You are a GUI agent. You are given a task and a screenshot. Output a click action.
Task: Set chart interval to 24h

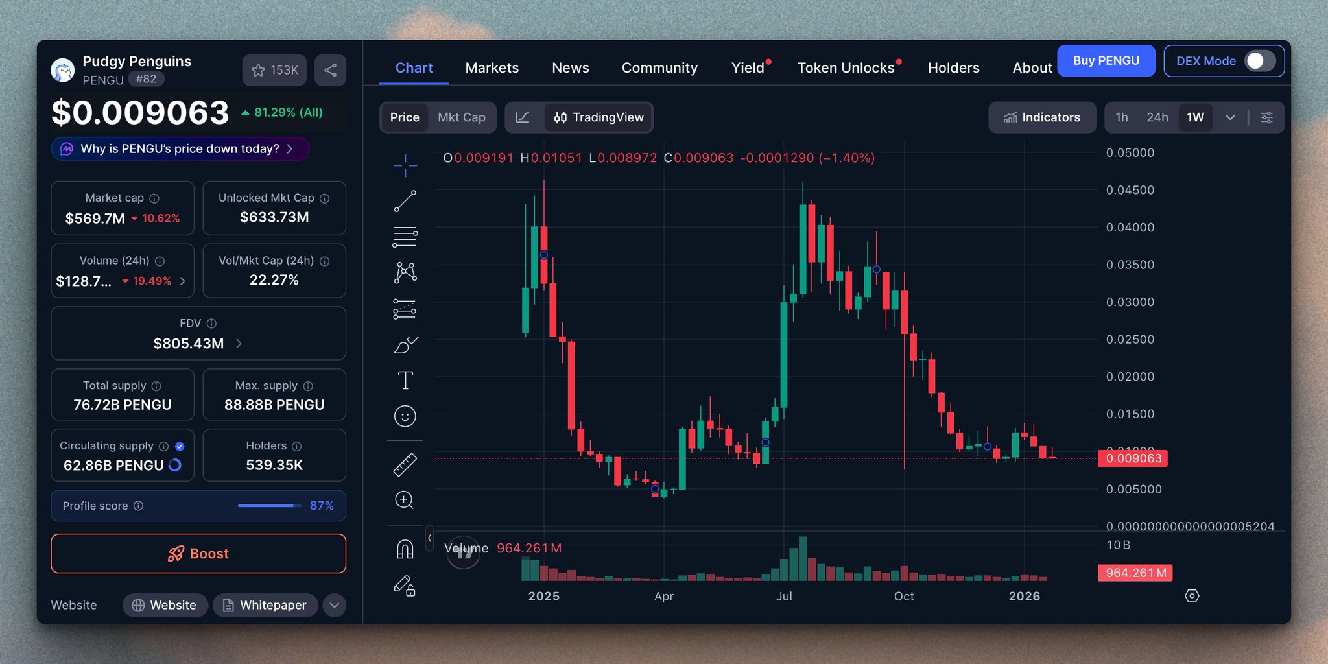(x=1157, y=117)
